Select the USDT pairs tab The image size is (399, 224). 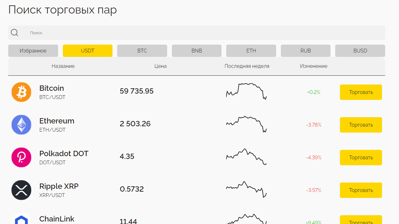click(x=88, y=51)
